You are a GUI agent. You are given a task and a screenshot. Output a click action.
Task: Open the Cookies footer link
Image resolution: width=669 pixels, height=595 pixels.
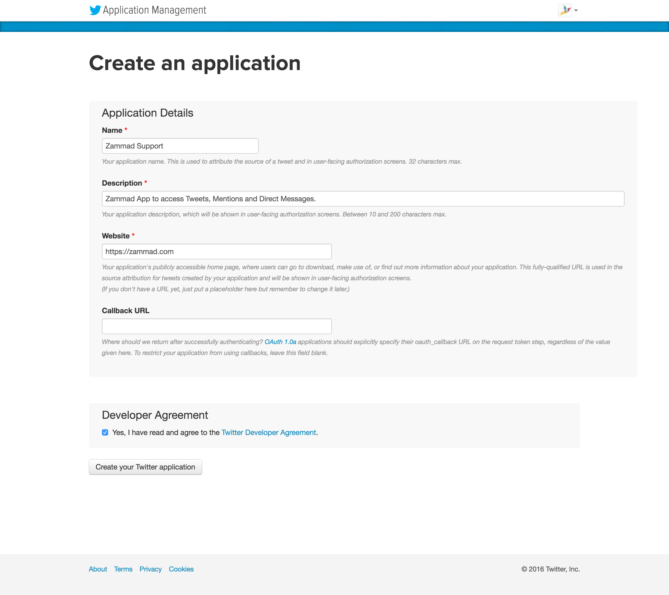point(181,569)
